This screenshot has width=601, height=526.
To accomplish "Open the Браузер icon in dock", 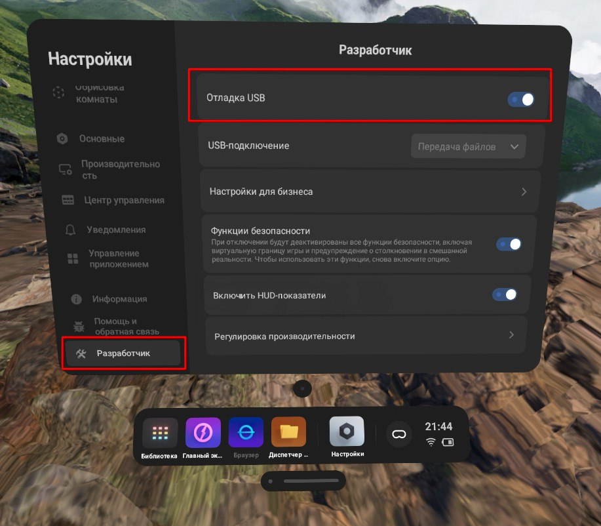I will tap(246, 433).
